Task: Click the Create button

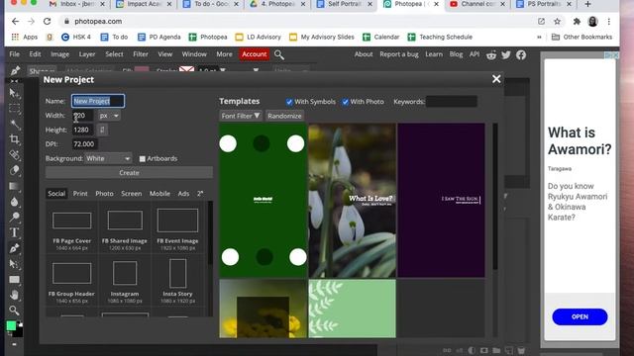Action: click(x=129, y=173)
